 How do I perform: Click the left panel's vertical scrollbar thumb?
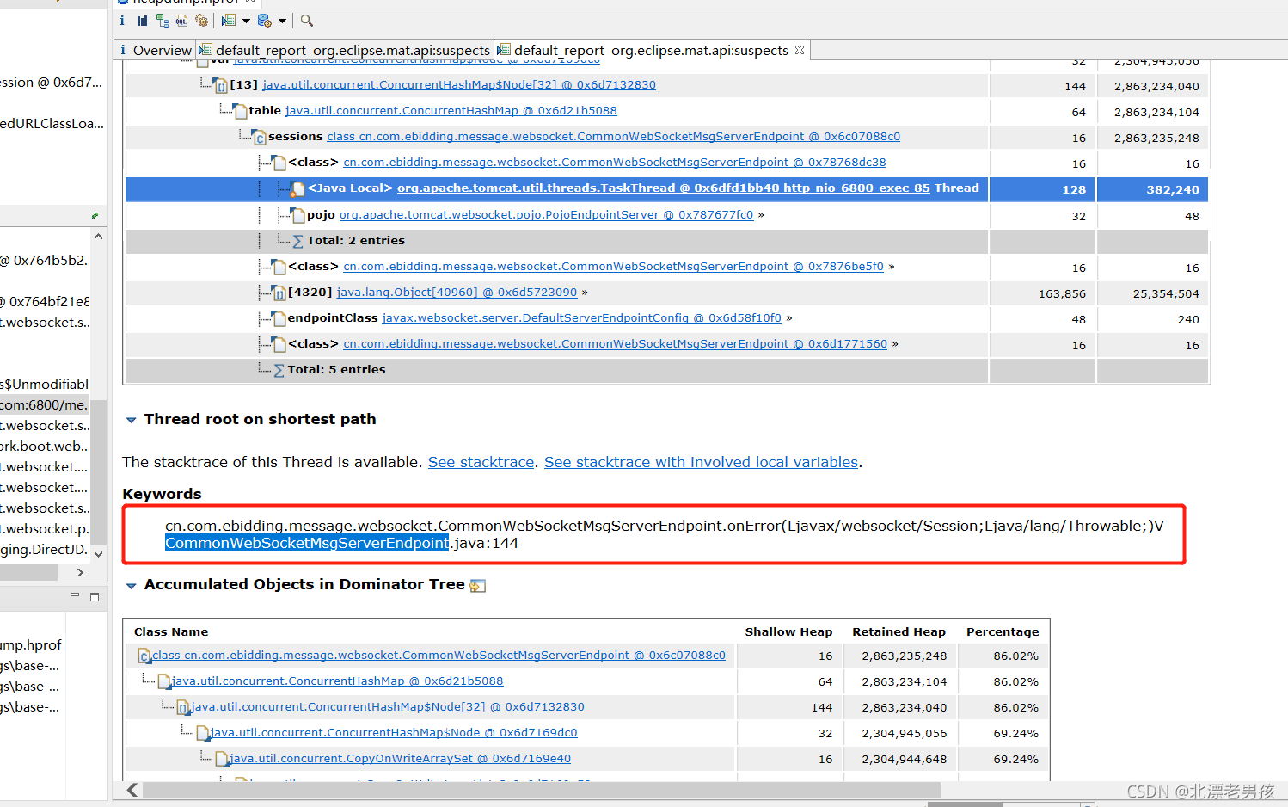click(x=99, y=471)
